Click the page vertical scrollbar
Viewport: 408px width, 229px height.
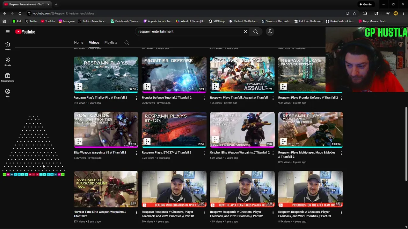(x=406, y=145)
